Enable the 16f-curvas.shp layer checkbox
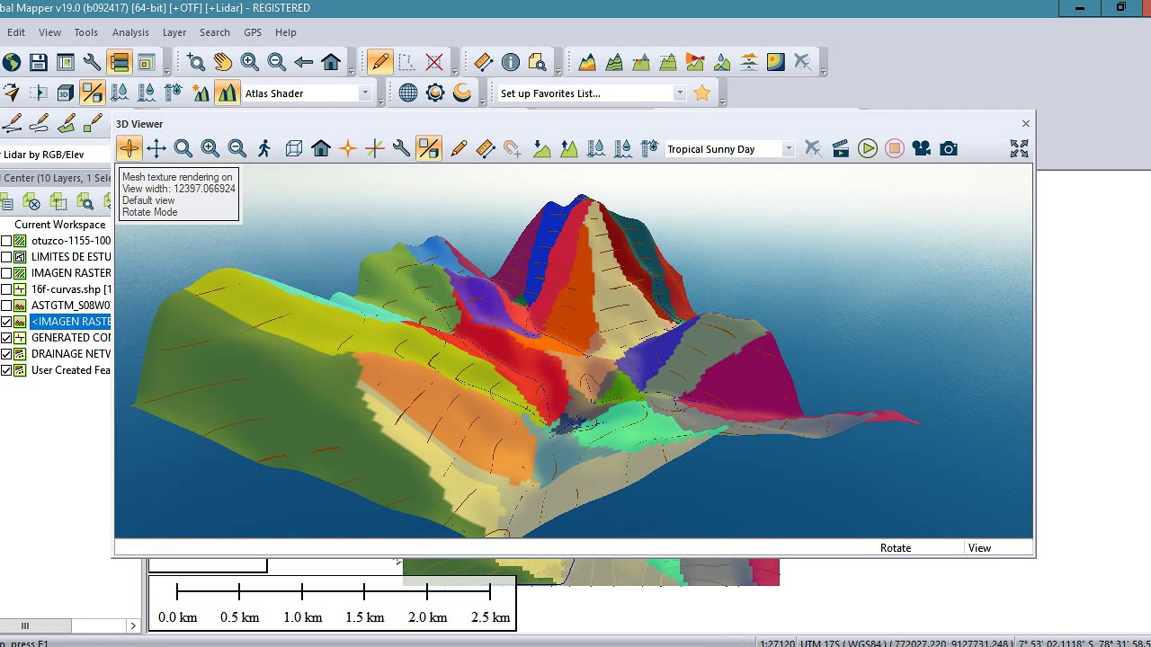 click(x=6, y=289)
